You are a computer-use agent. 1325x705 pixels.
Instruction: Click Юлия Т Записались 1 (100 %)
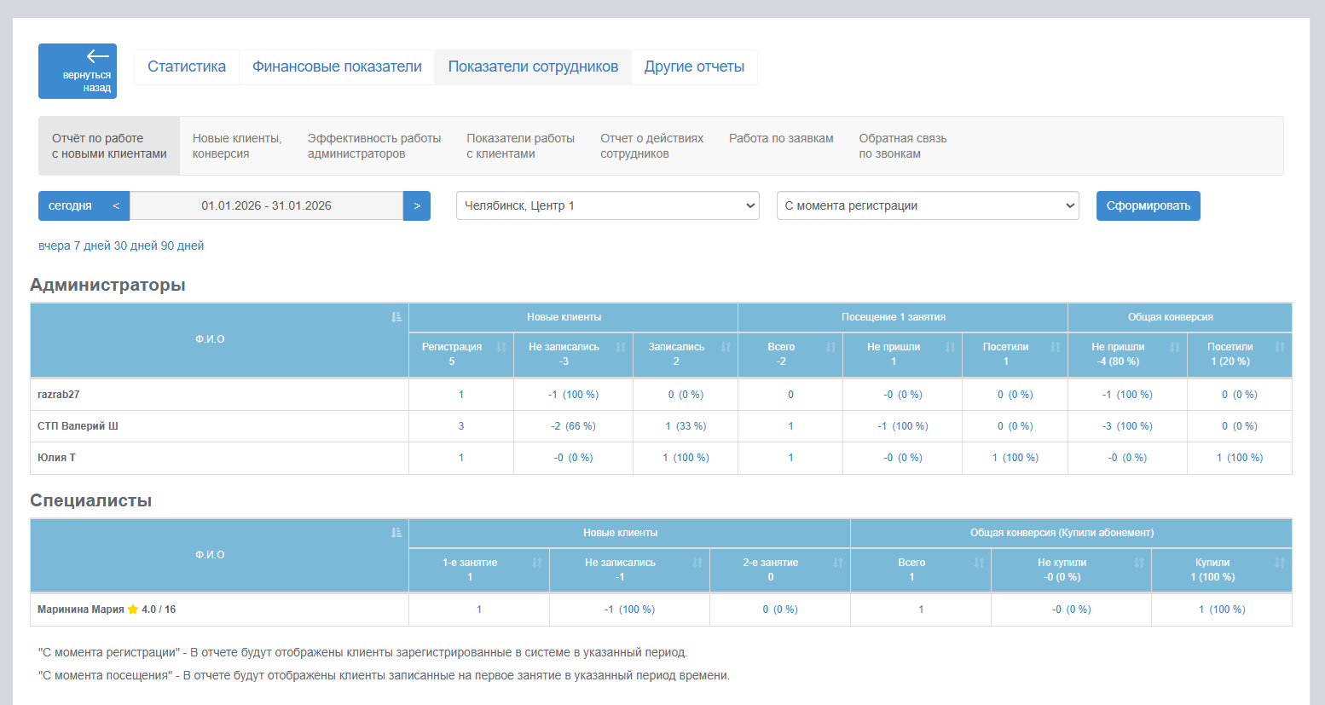point(686,458)
